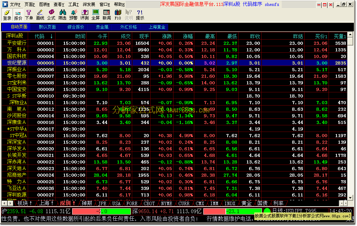The width and height of the screenshot is (357, 226).
Task: Open the 深发展 menu
Action: [89, 4]
